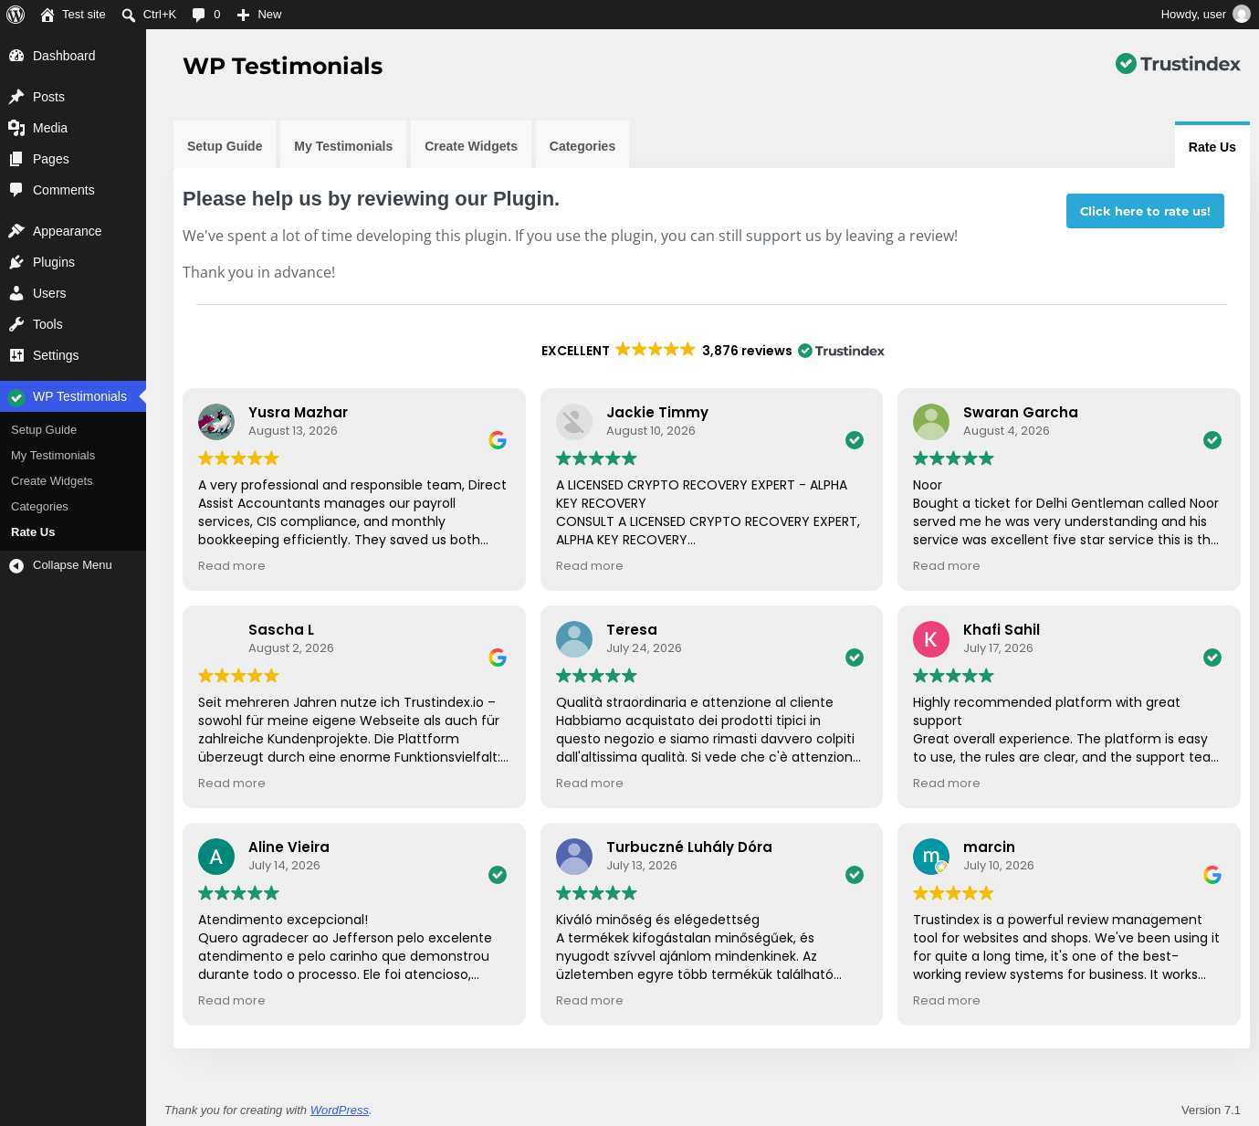Click the 'Version 7.1' footer text
This screenshot has height=1126, width=1259.
pyautogui.click(x=1211, y=1110)
